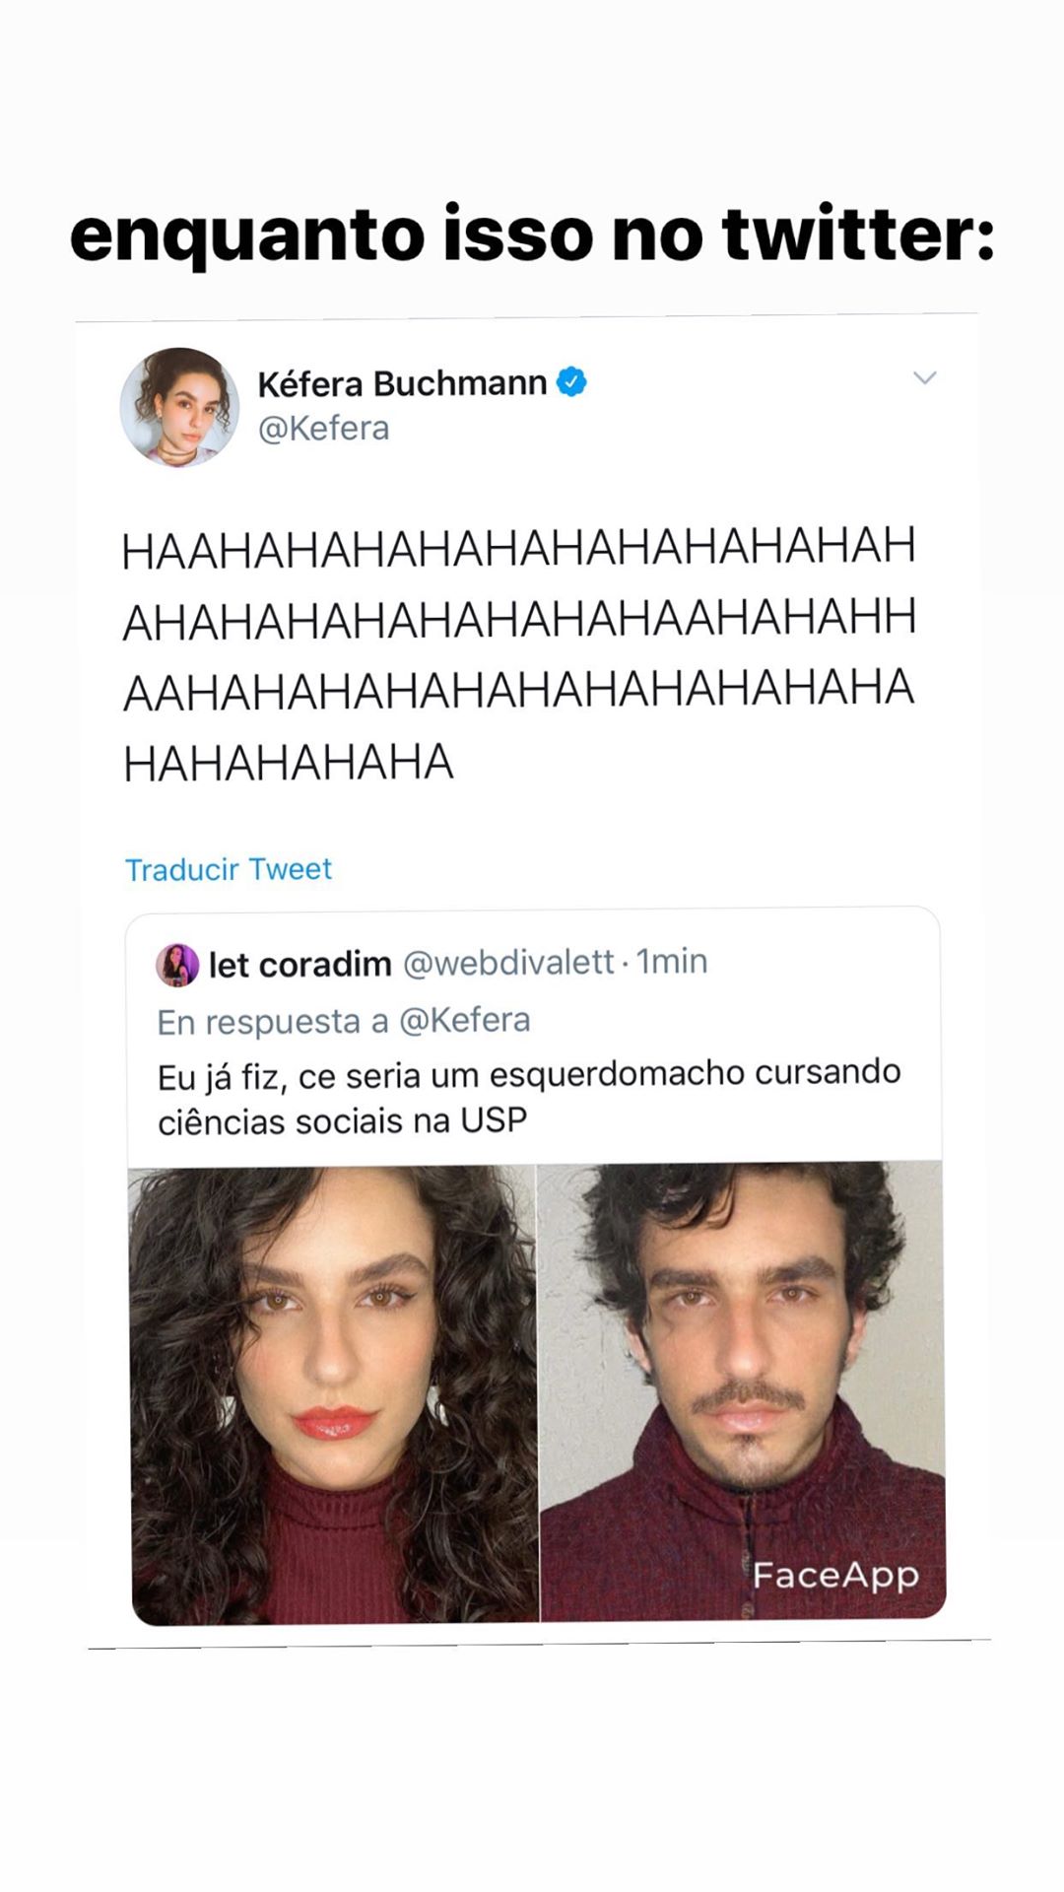
Task: Click the blue verified badge icon
Action: tap(572, 381)
